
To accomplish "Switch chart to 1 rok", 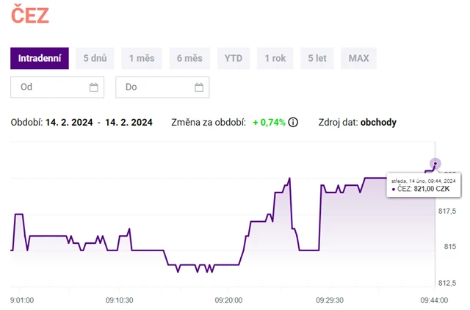I will [x=275, y=58].
